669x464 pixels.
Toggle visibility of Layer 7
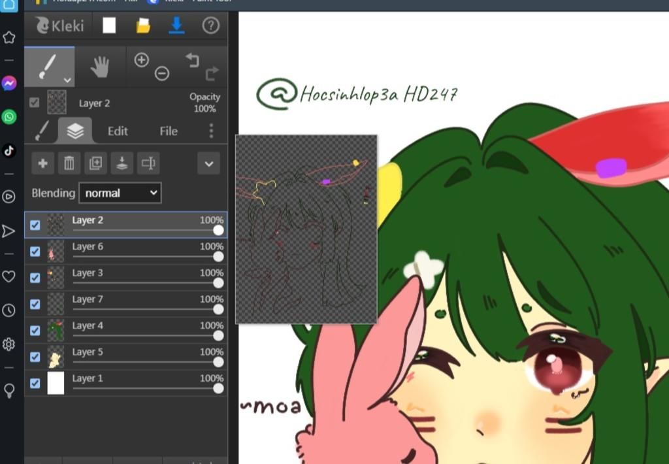(x=35, y=304)
